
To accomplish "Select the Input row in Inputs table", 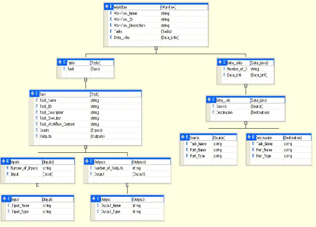I will [x=40, y=174].
